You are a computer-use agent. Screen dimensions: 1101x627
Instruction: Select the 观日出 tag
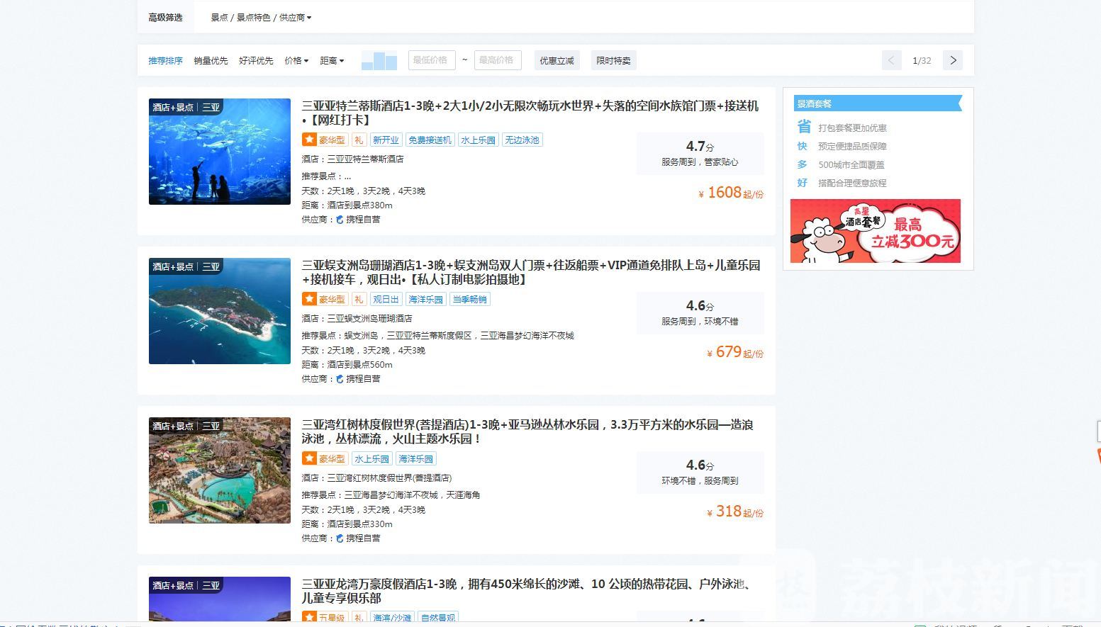pos(386,300)
